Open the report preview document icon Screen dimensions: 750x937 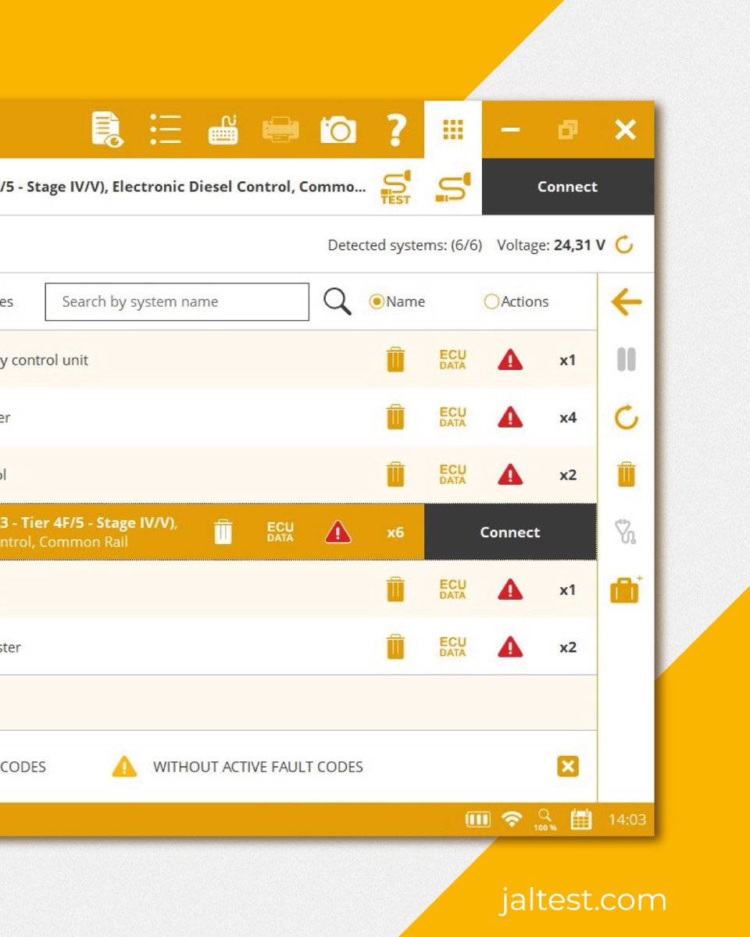(107, 130)
